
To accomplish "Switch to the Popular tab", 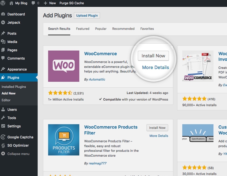I will tap(101, 29).
